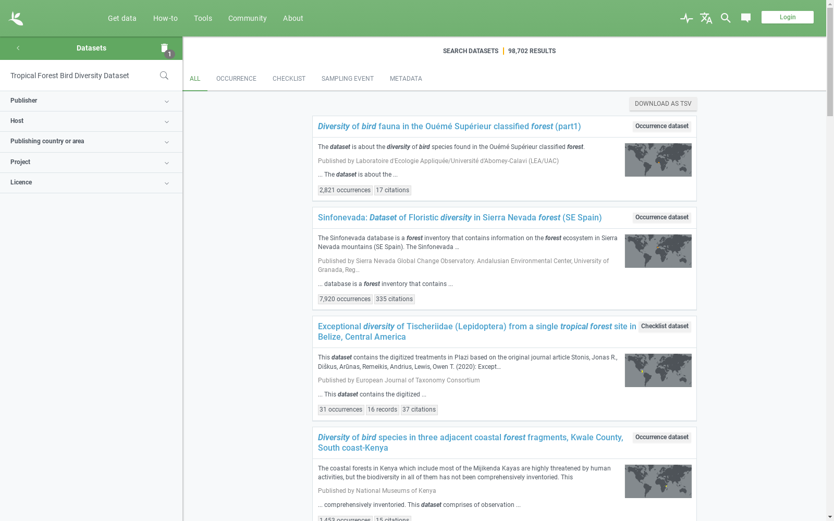Viewport: 834px width, 521px height.
Task: Open the feedback chat icon
Action: pos(746,18)
